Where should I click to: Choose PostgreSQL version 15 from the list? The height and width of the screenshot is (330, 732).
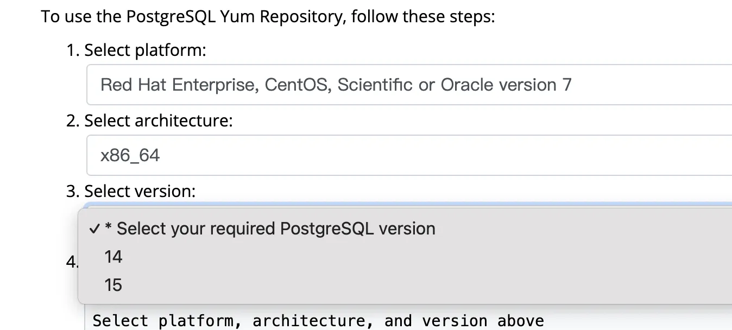[405, 285]
